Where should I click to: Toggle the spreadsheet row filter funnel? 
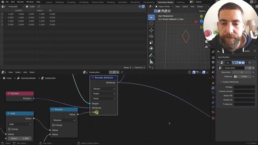point(143,6)
